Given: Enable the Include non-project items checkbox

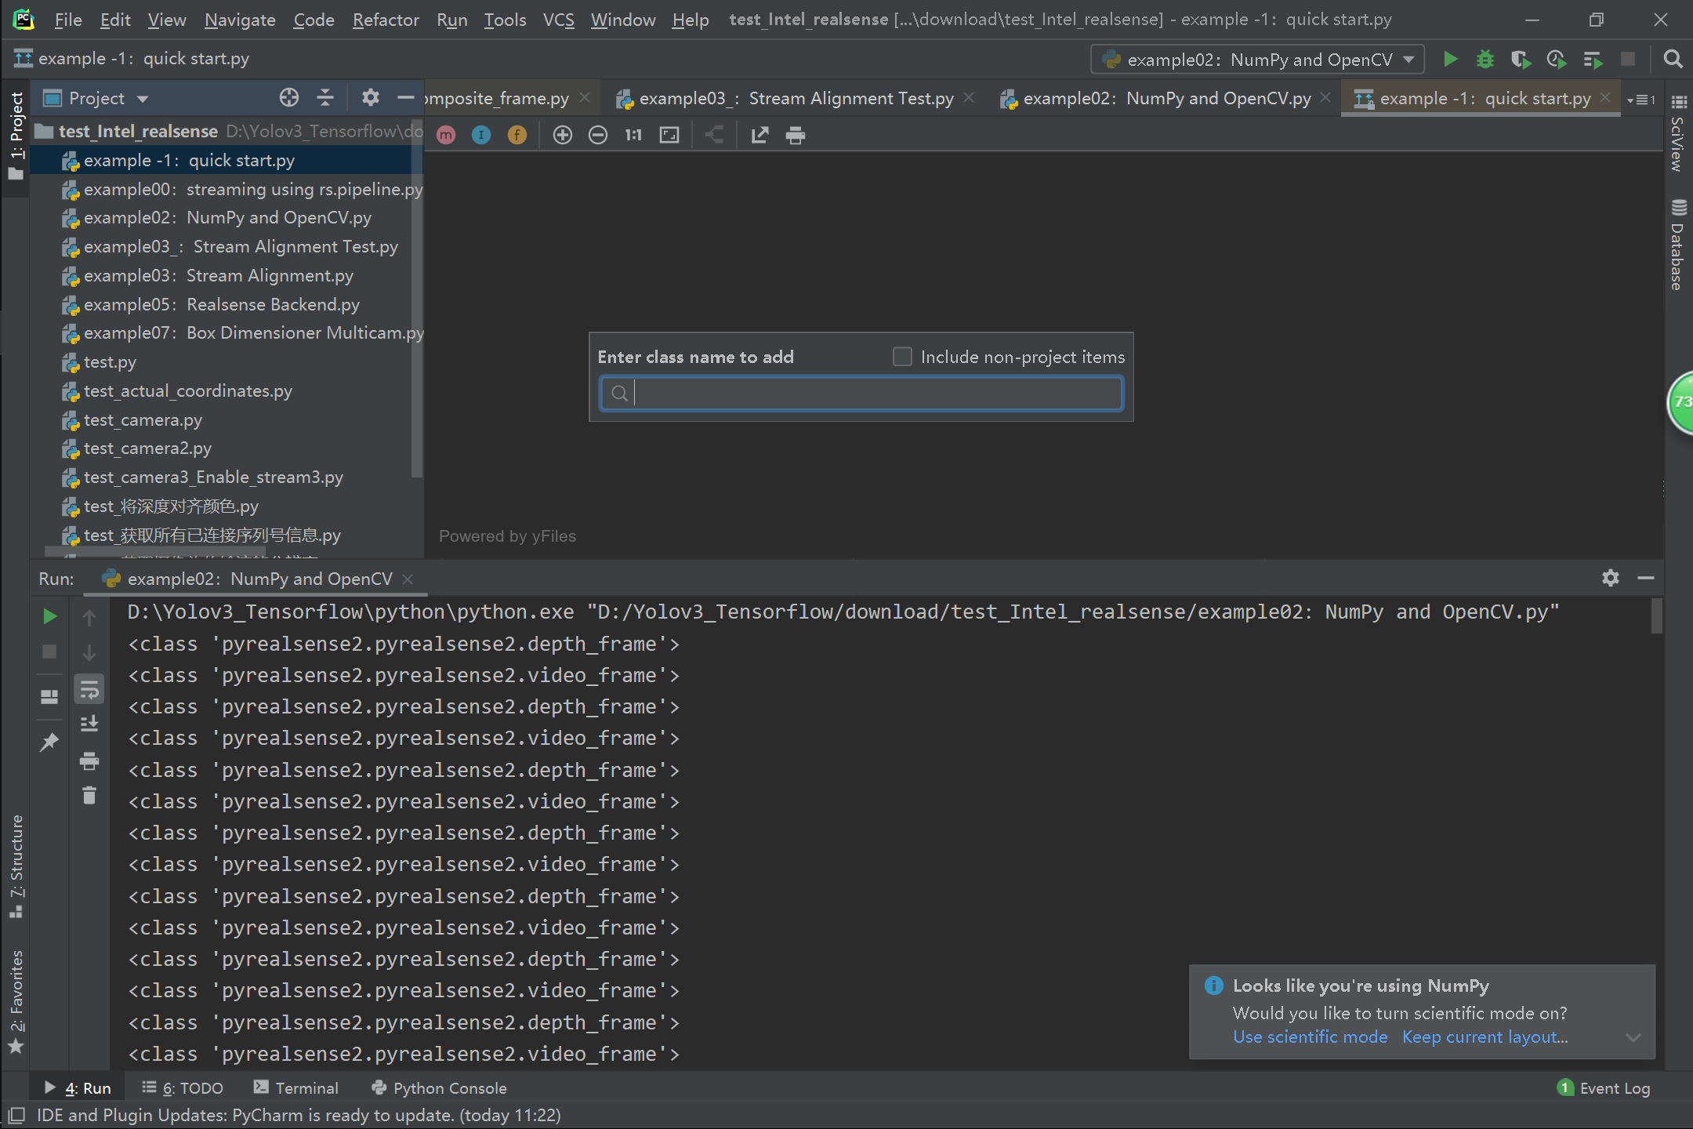Looking at the screenshot, I should point(901,357).
